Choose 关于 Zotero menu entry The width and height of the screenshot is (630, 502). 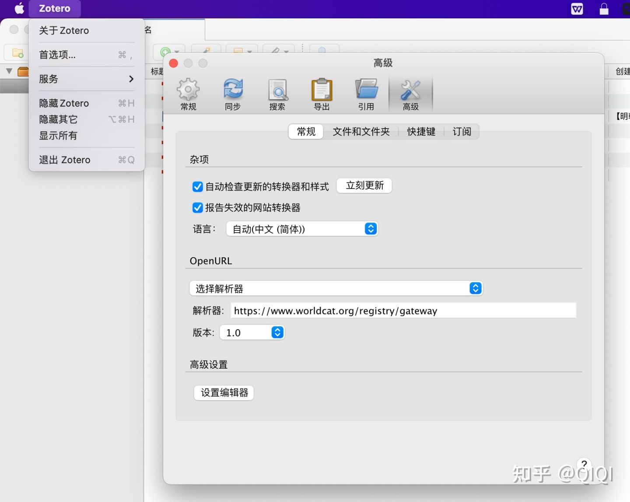coord(87,30)
